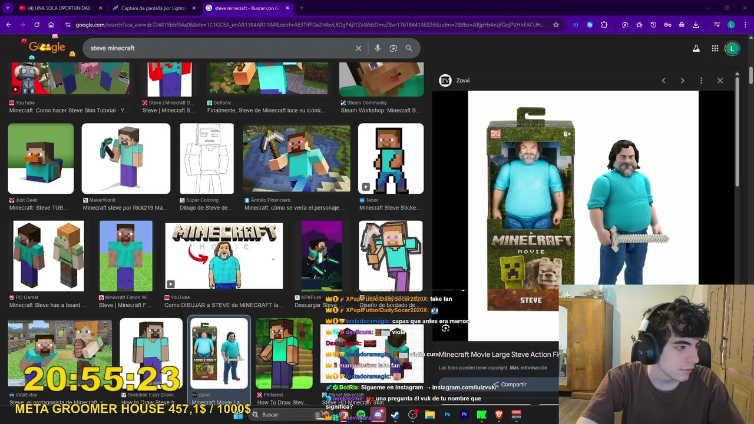
Task: Close the Zavvi image preview panel
Action: point(720,81)
